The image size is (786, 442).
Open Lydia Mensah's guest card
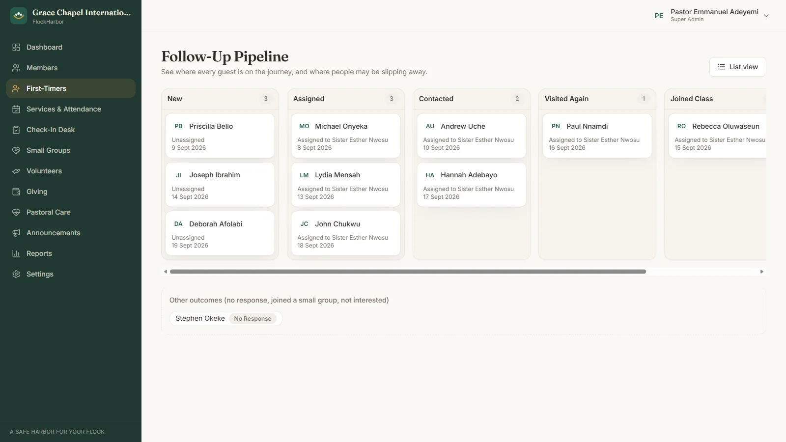[346, 185]
